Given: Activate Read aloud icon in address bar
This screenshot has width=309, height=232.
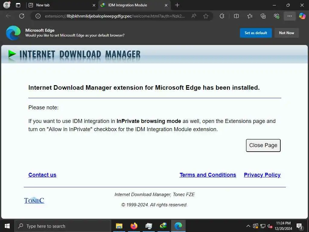Looking at the screenshot, I should tap(194, 16).
